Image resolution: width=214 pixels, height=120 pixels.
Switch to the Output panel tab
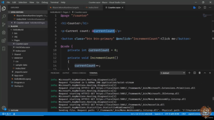[66, 73]
